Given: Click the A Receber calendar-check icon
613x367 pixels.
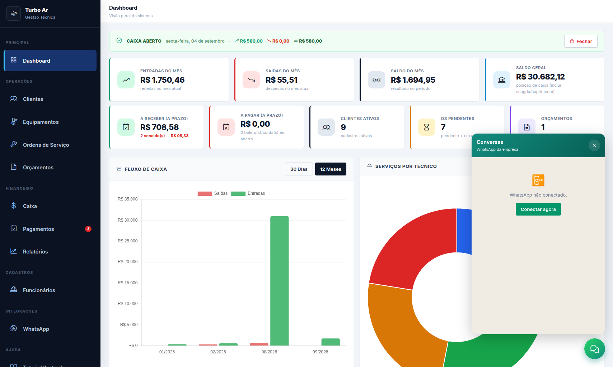Looking at the screenshot, I should point(126,127).
